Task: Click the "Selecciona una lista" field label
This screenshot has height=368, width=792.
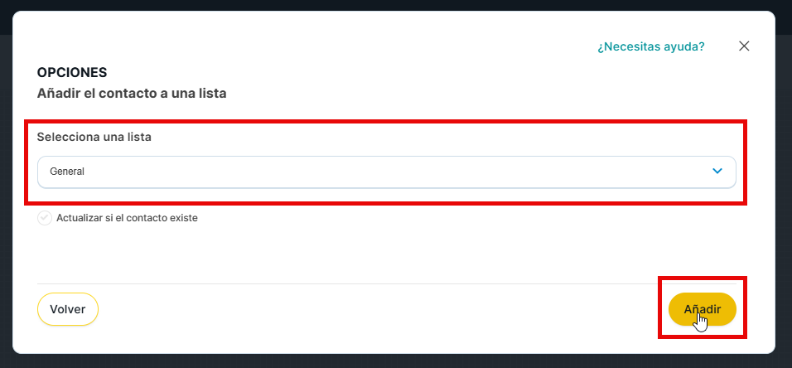Action: [94, 137]
